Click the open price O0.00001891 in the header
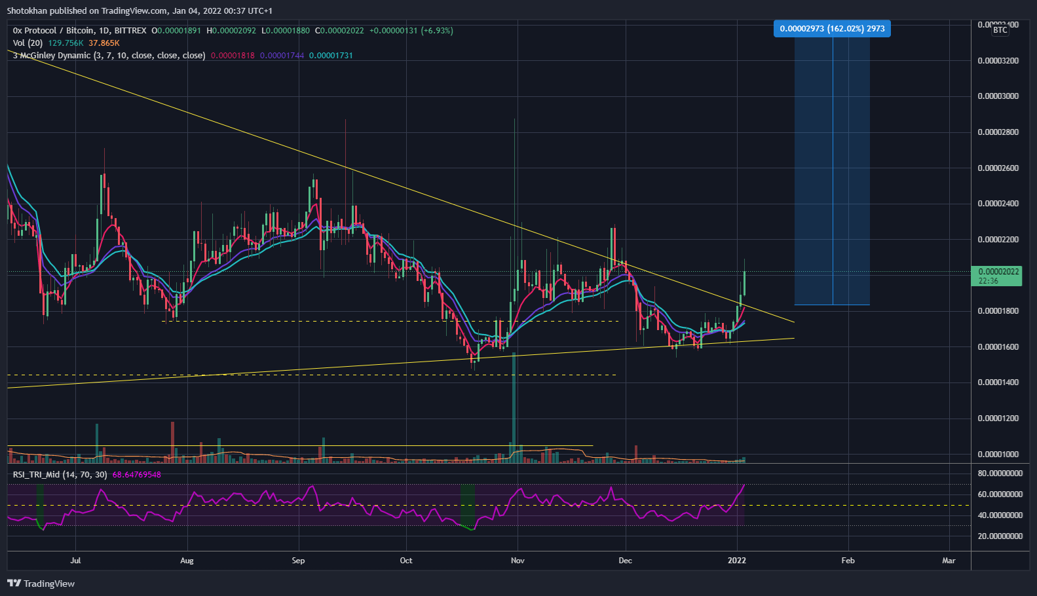This screenshot has width=1037, height=596. pyautogui.click(x=176, y=31)
